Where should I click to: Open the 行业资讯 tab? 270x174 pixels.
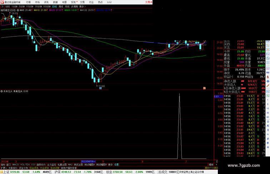click(x=44, y=168)
